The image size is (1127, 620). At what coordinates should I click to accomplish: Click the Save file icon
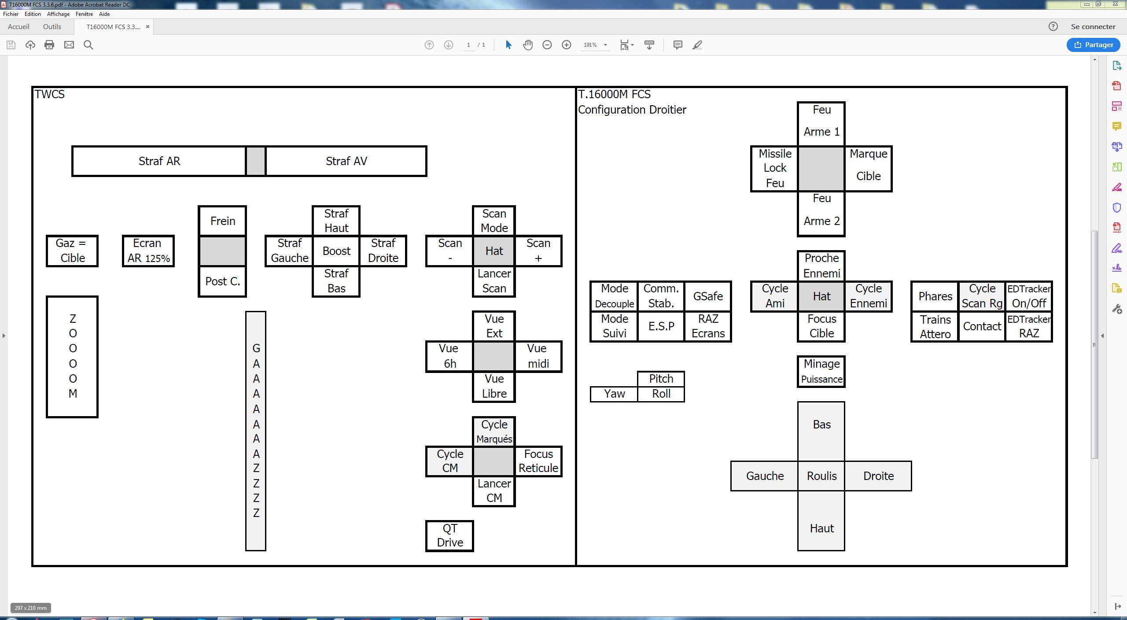(x=11, y=44)
